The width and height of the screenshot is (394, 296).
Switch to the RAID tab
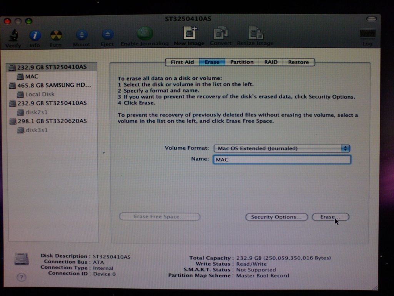(x=270, y=62)
